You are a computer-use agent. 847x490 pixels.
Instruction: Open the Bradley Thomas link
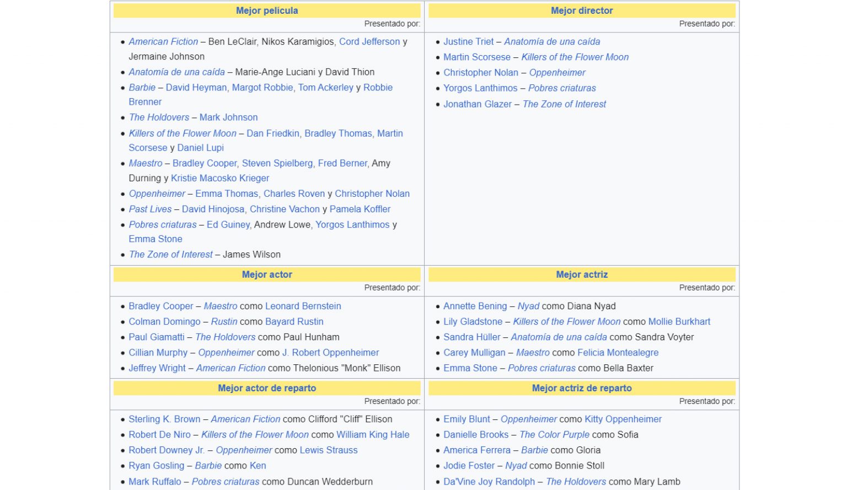coord(338,133)
